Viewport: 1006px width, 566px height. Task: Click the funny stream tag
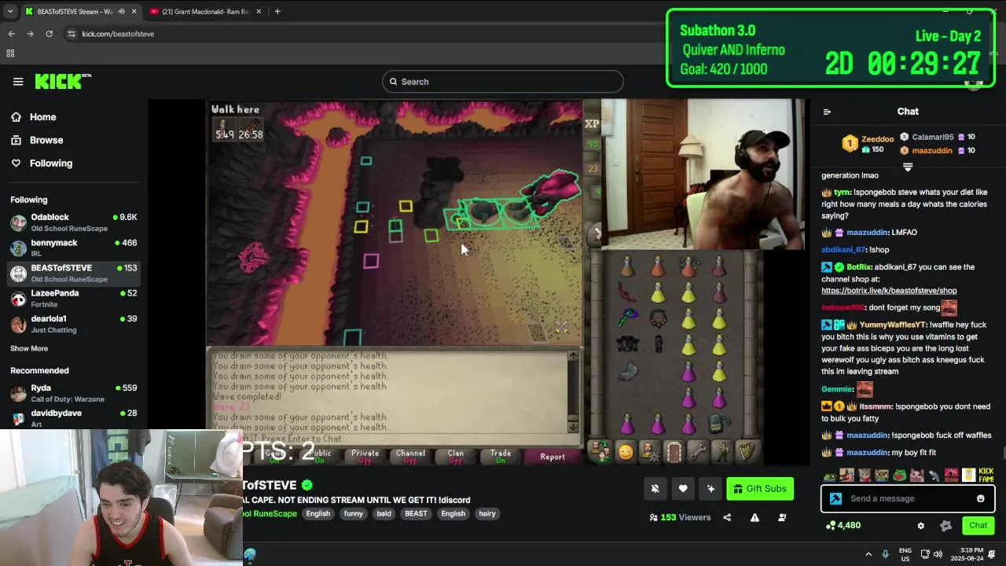pyautogui.click(x=354, y=513)
